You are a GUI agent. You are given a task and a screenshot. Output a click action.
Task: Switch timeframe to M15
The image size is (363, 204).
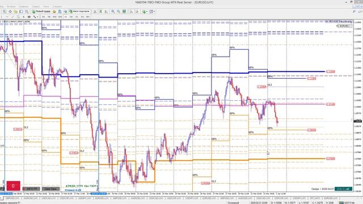54,17
